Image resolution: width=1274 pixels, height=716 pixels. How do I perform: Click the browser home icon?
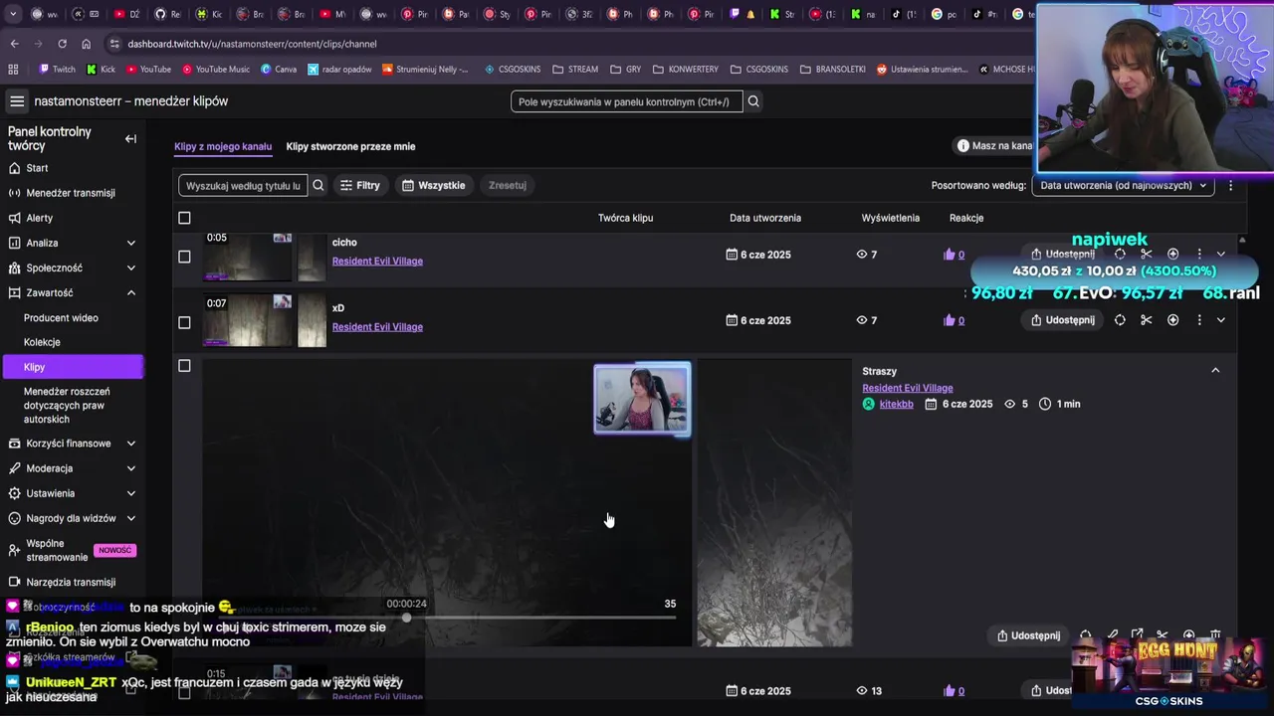87,44
